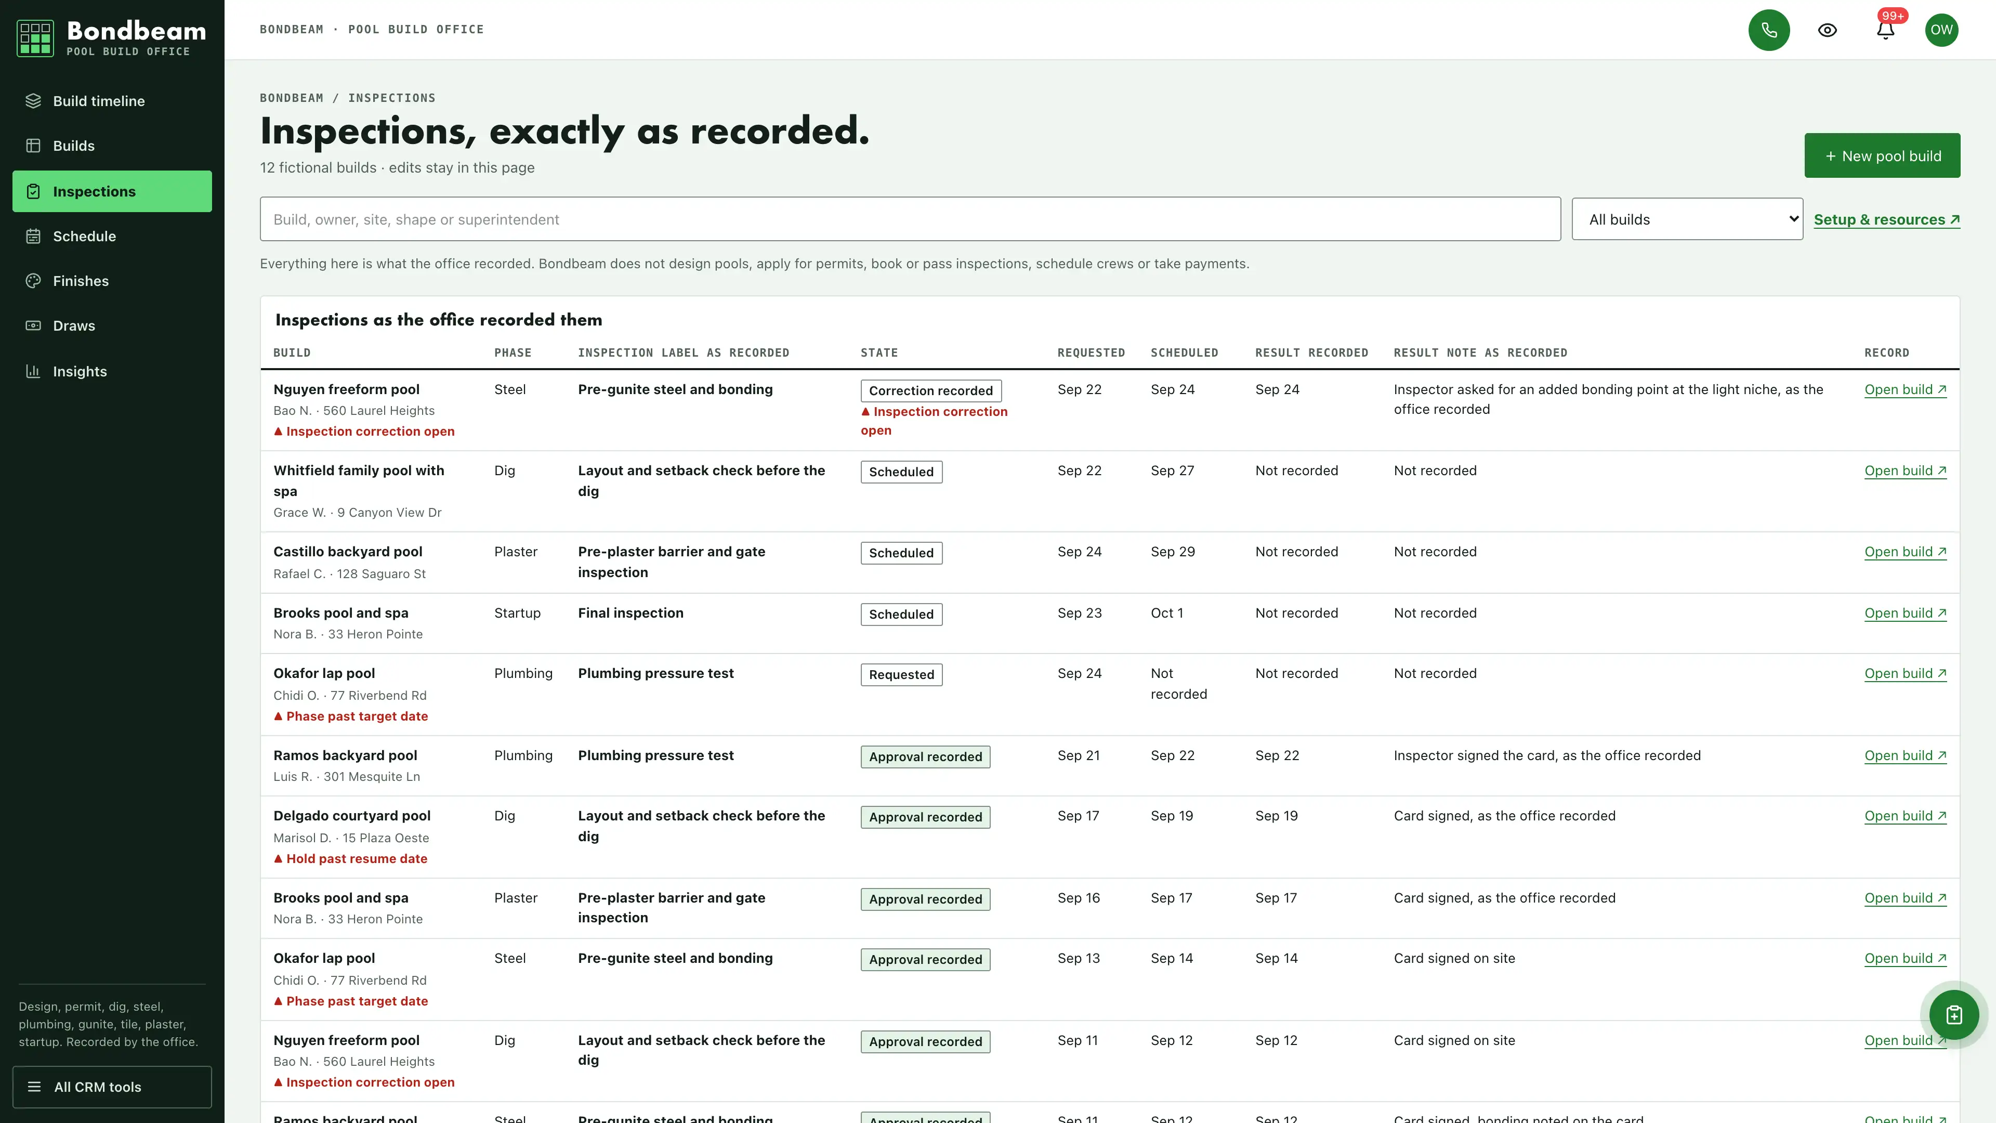Toggle the eye view icon in header
This screenshot has width=1996, height=1123.
pyautogui.click(x=1827, y=30)
